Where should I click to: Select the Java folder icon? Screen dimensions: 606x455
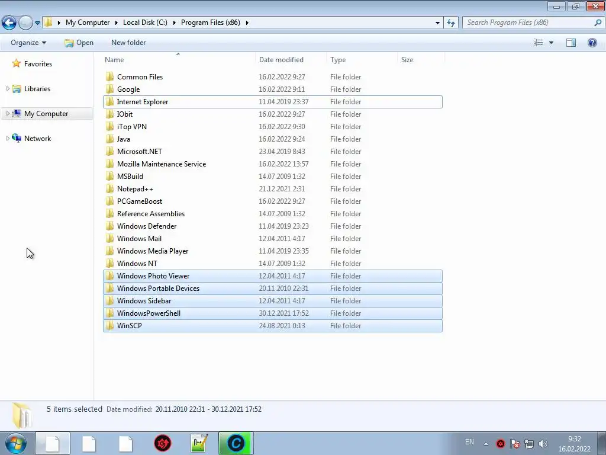tap(109, 139)
